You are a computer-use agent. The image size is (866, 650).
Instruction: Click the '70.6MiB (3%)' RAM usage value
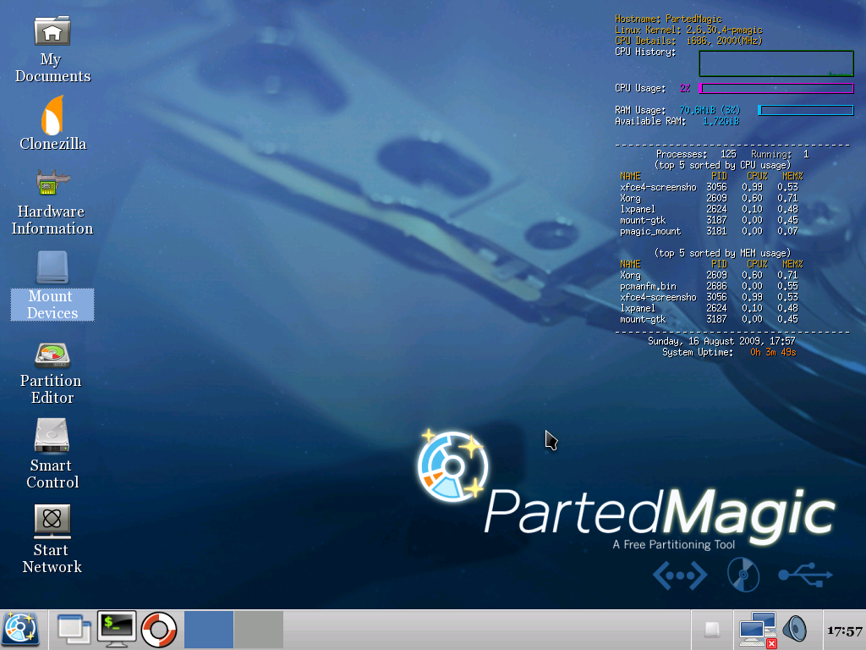[x=710, y=111]
